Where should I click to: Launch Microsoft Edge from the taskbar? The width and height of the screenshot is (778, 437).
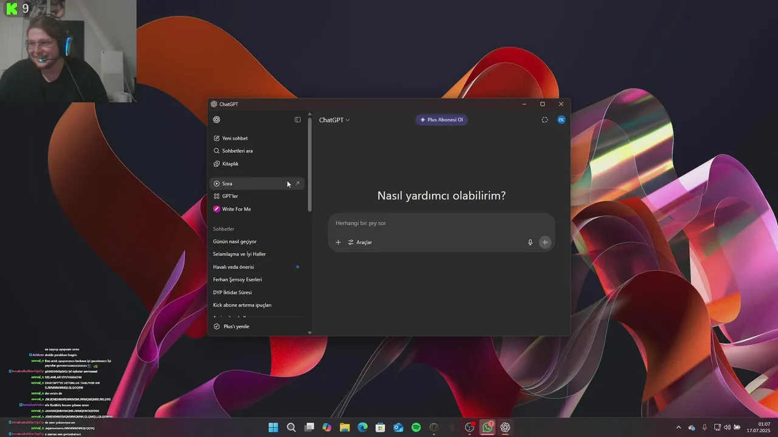coord(362,427)
